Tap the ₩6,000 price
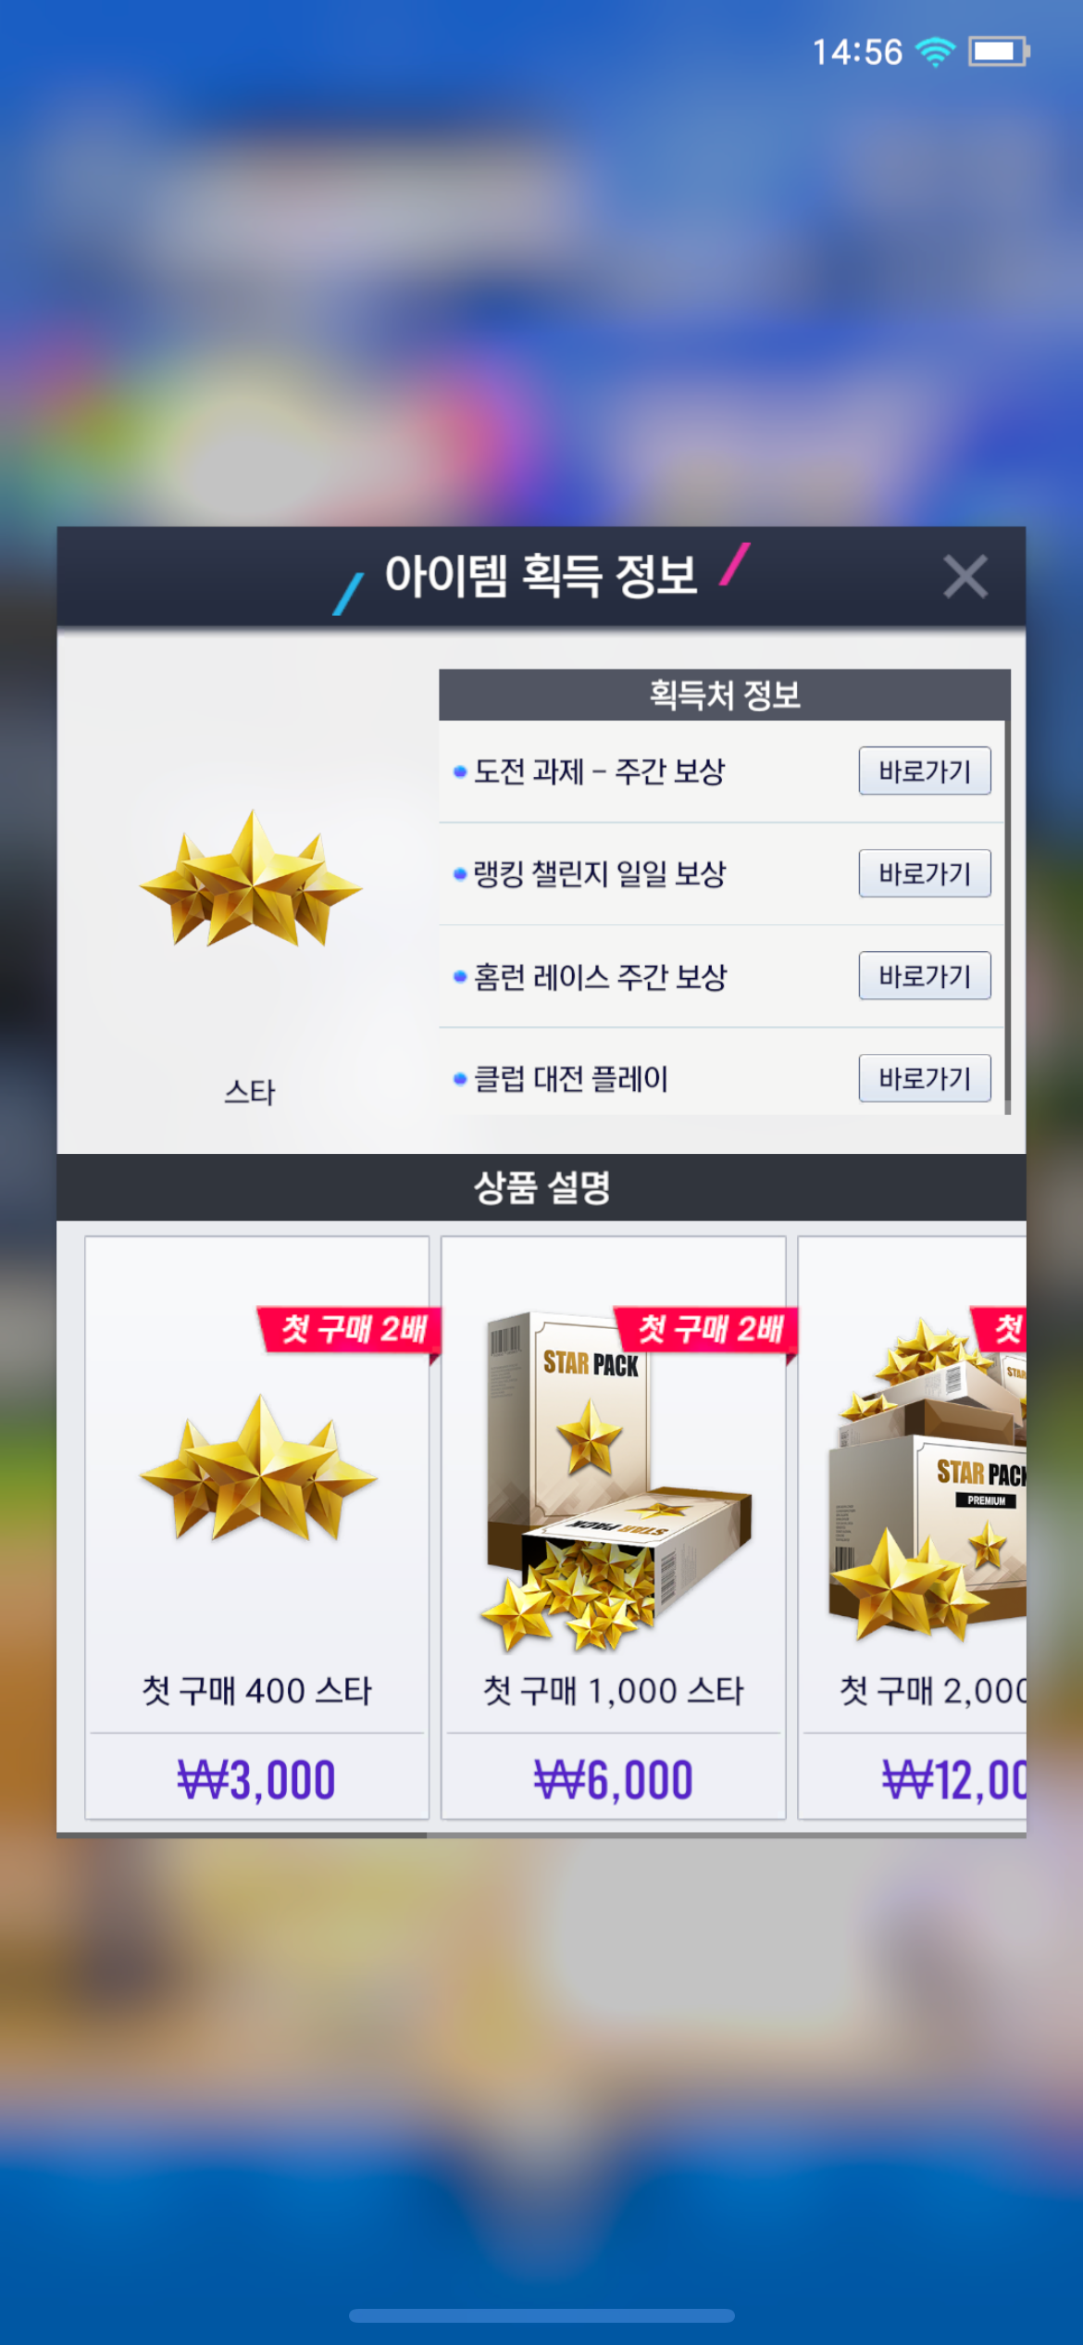The height and width of the screenshot is (2345, 1083). [x=614, y=1779]
